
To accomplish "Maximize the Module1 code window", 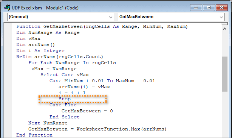I will 209,8.
